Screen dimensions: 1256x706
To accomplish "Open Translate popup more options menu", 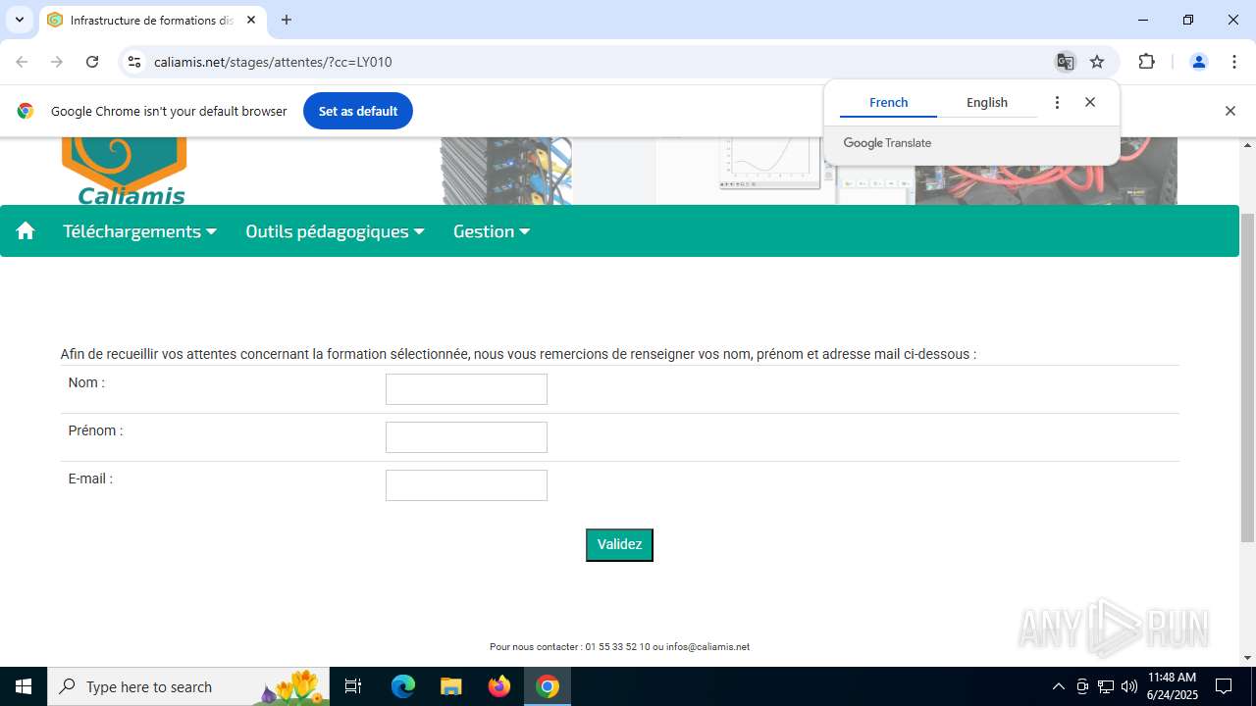I will (x=1057, y=102).
